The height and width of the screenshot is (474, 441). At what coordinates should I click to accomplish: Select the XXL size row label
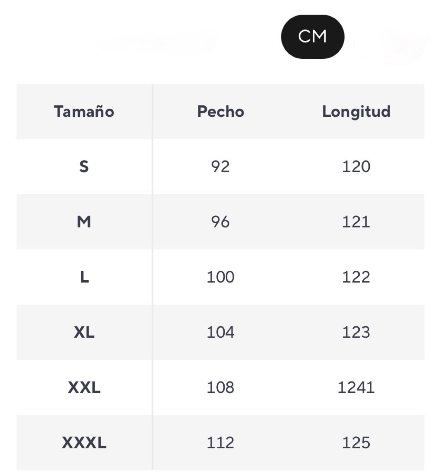coord(84,387)
